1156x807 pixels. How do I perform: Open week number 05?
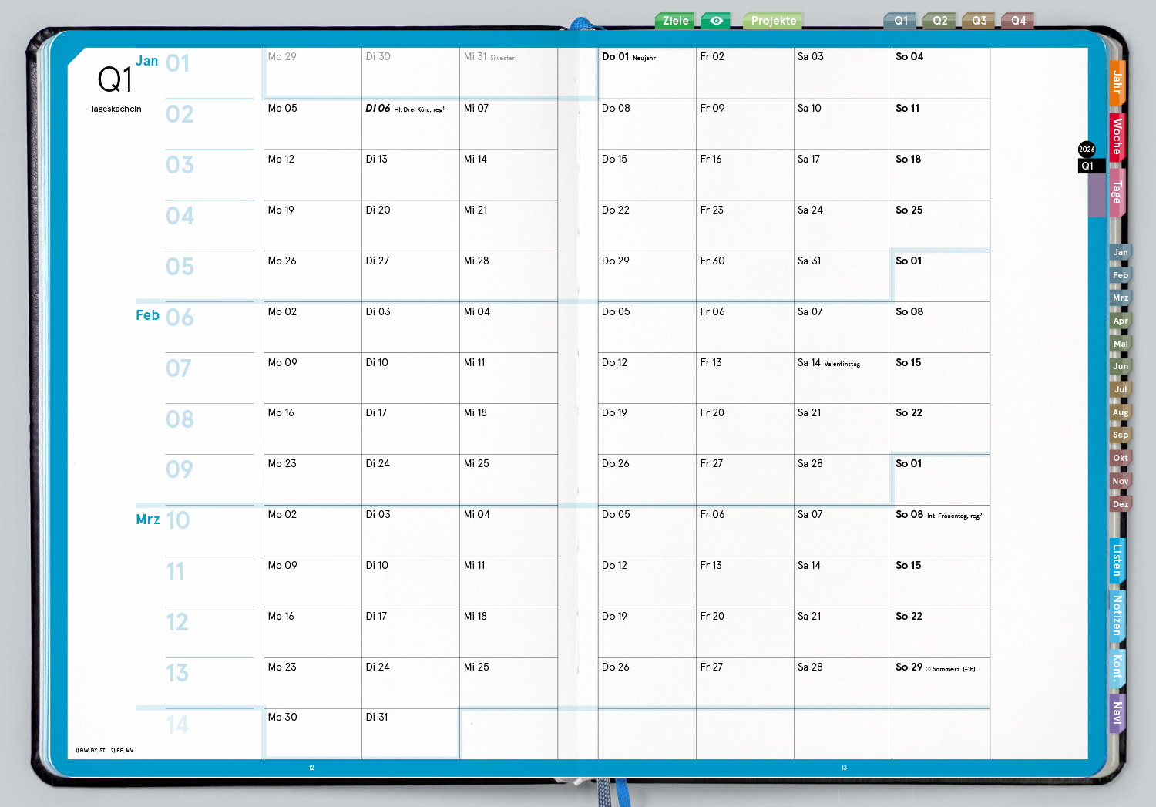pos(180,267)
